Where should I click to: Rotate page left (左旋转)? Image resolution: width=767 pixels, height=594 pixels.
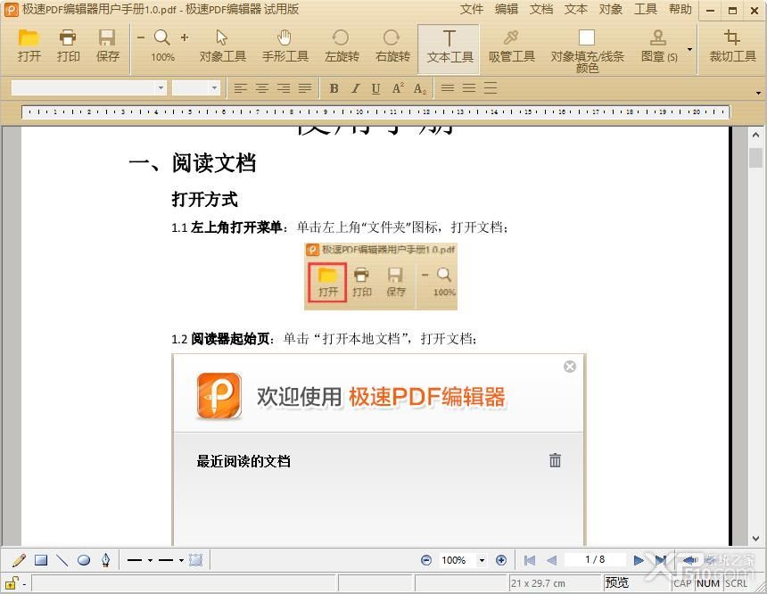coord(342,46)
